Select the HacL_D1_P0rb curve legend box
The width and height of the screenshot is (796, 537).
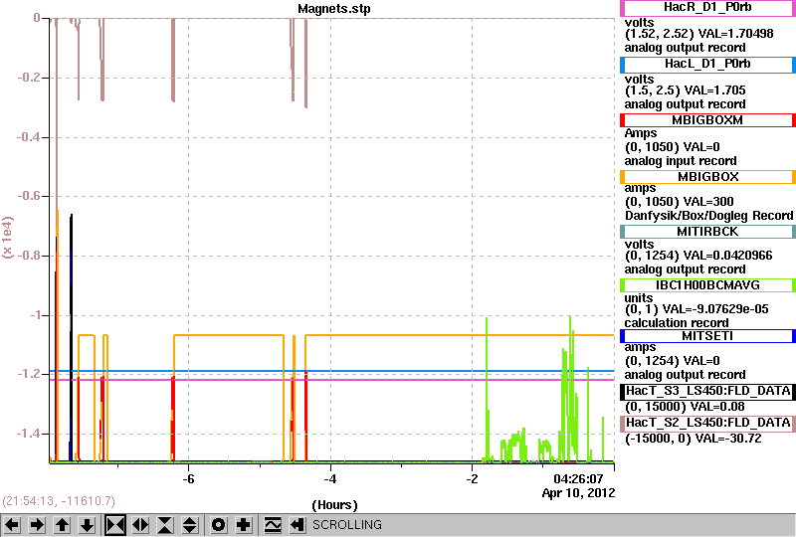(x=707, y=65)
